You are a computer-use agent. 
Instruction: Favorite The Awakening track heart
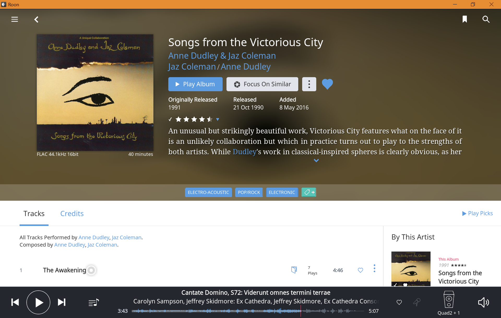360,270
